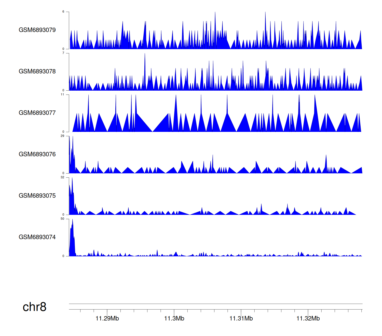Click the y-axis maximum value 11

pos(62,94)
